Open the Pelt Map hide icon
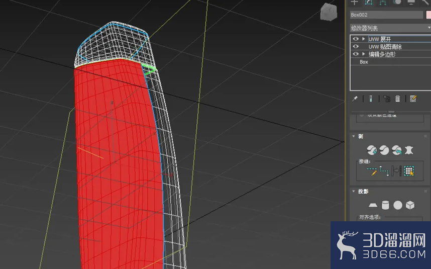The width and height of the screenshot is (431, 269). (x=409, y=150)
